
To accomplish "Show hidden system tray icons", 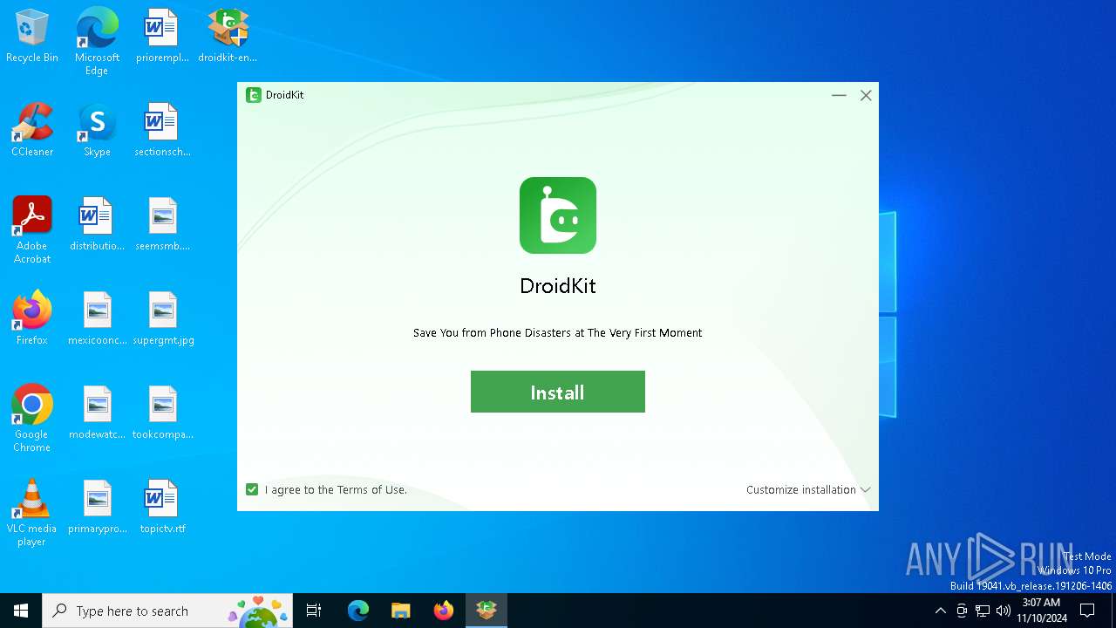I will pyautogui.click(x=940, y=611).
